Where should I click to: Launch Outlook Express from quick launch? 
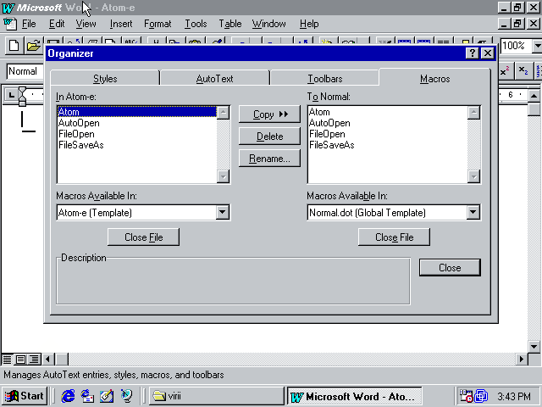tap(87, 396)
